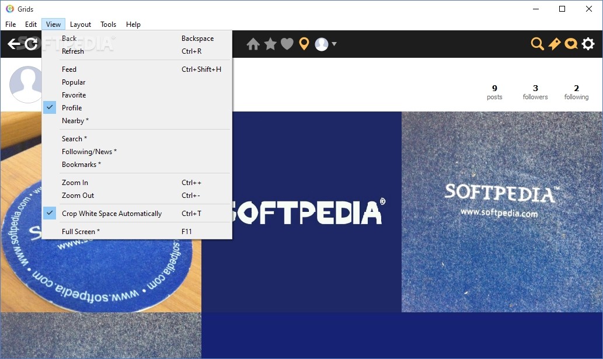
Task: Click the profile avatar icon in toolbar
Action: pyautogui.click(x=322, y=44)
